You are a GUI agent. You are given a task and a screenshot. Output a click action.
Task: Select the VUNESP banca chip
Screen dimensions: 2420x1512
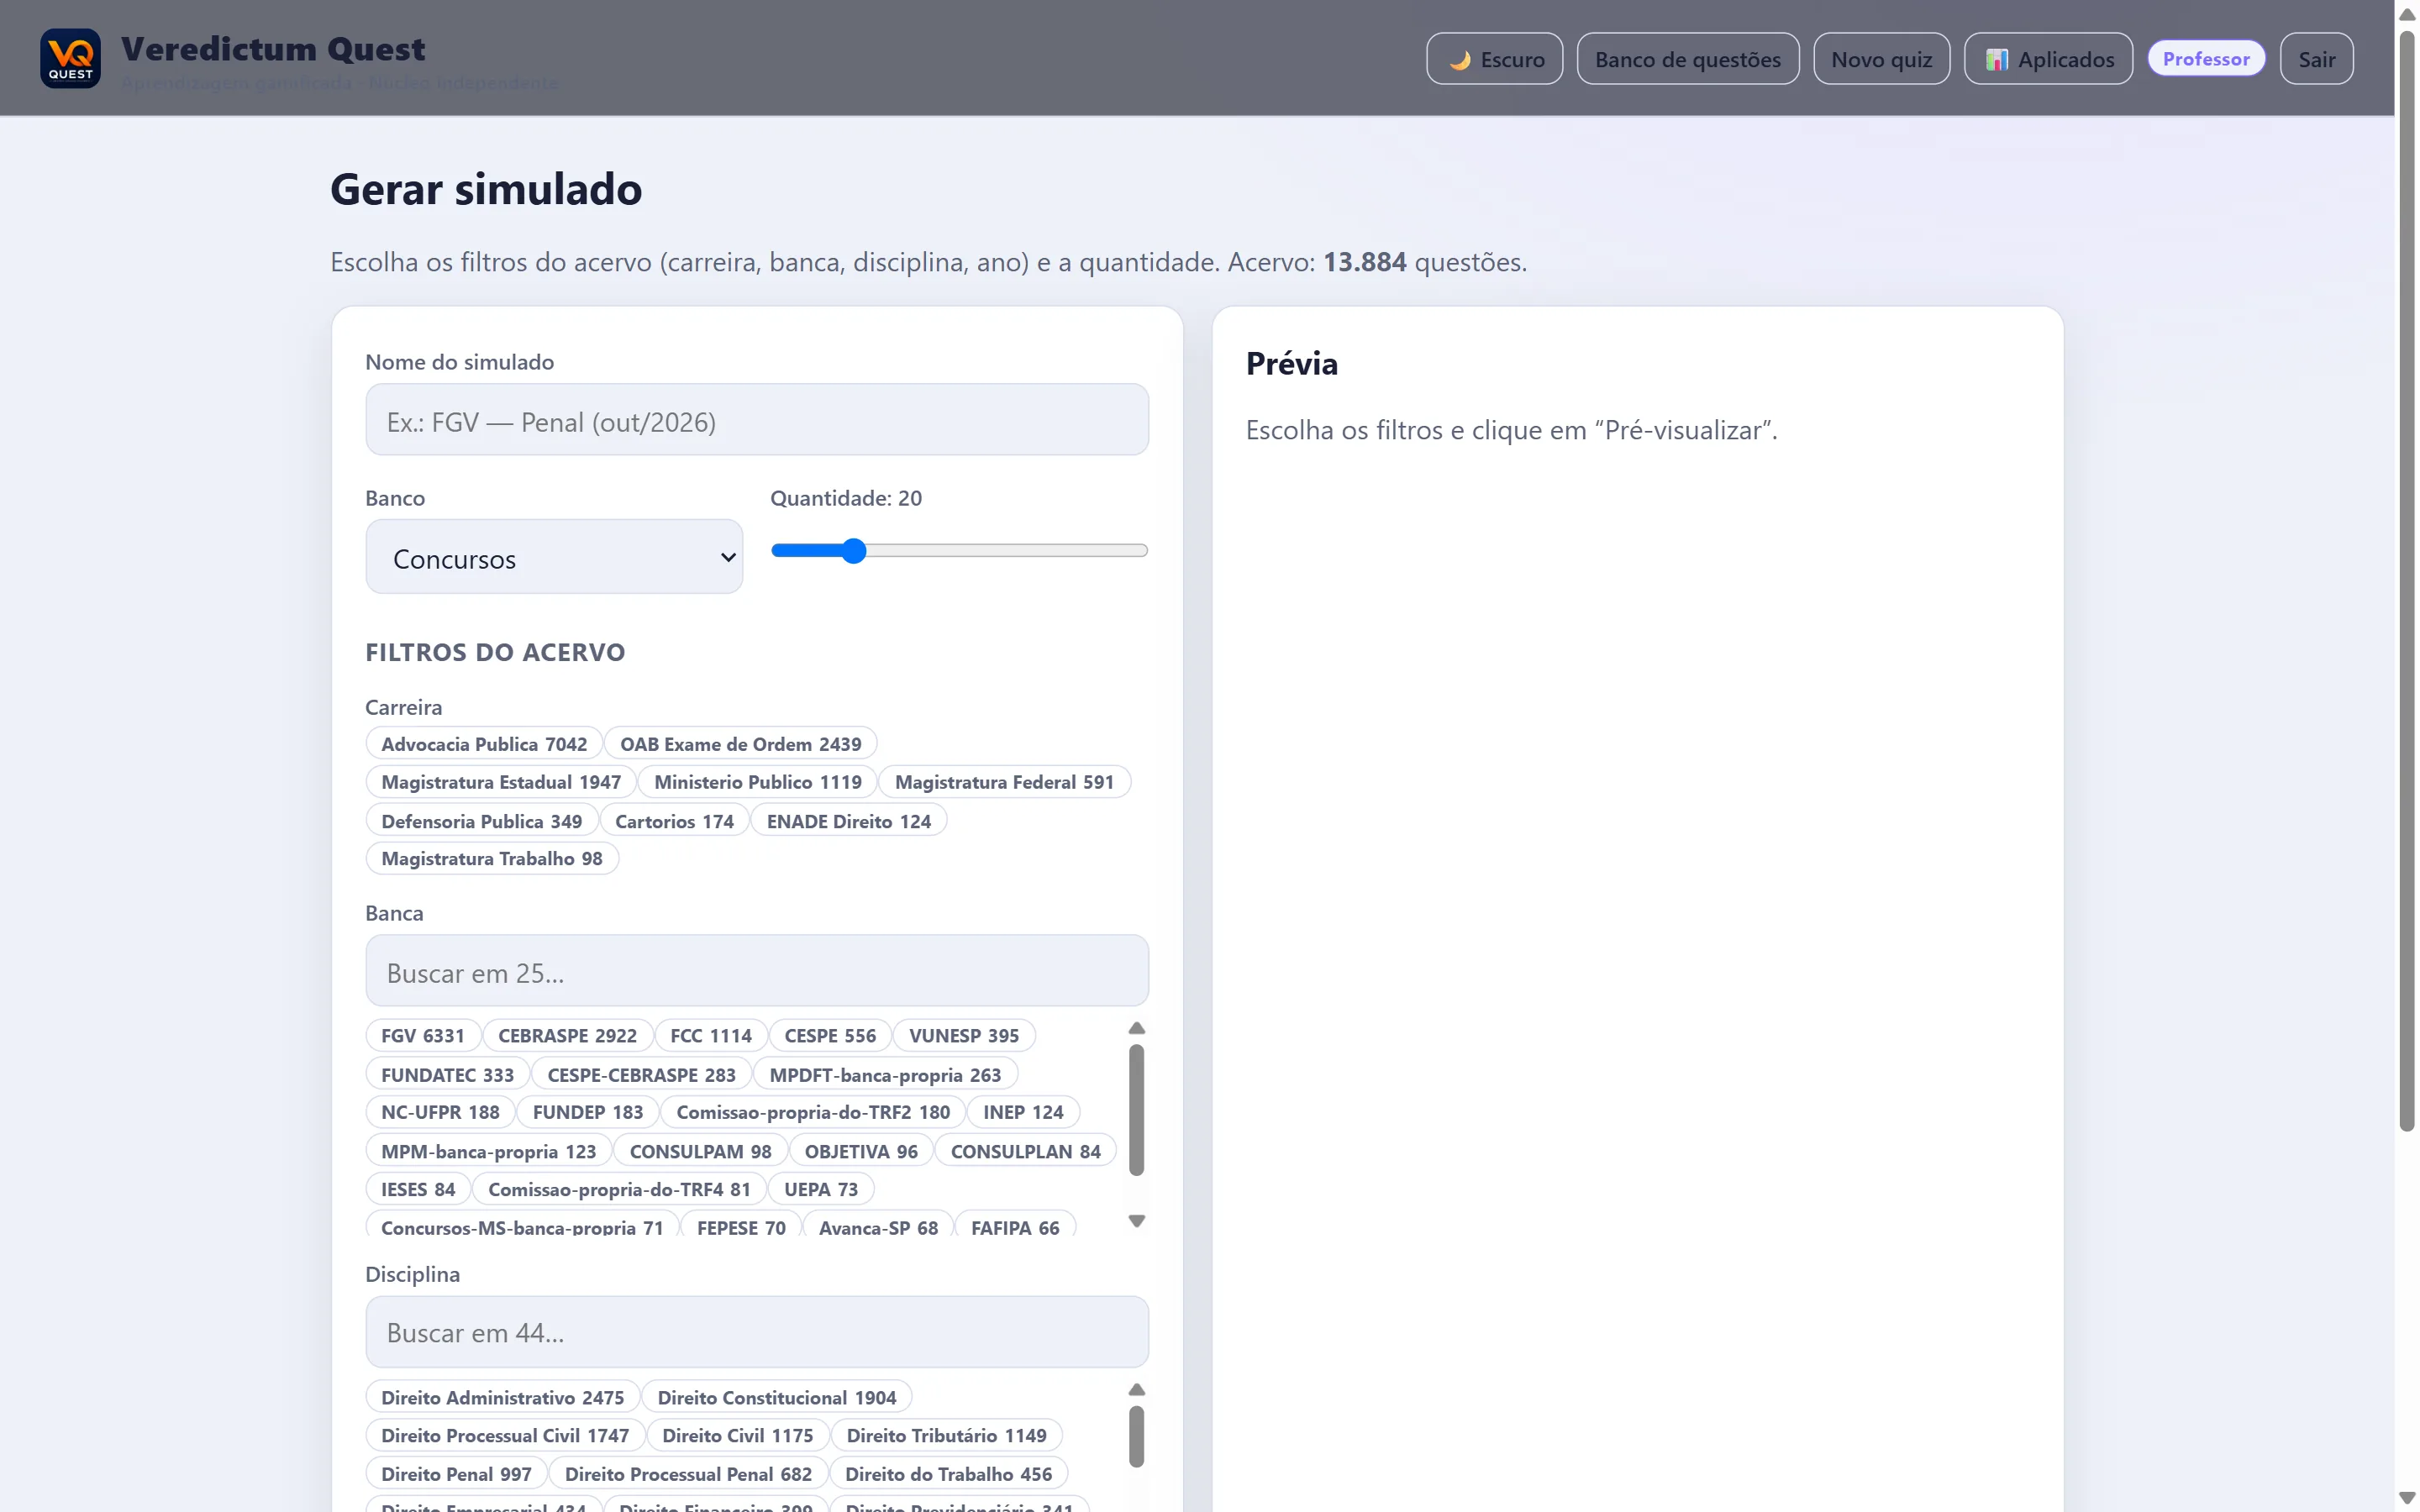click(964, 1036)
